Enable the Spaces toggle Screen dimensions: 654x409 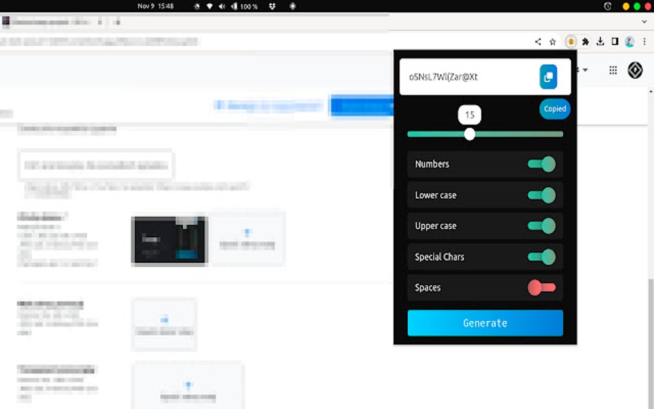(541, 287)
